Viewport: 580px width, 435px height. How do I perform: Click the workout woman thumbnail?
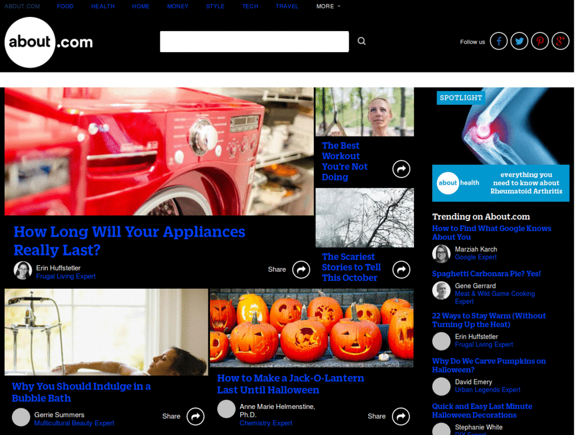point(365,112)
